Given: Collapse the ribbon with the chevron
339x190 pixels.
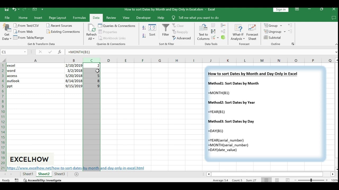Looking at the screenshot, I should 336,44.
